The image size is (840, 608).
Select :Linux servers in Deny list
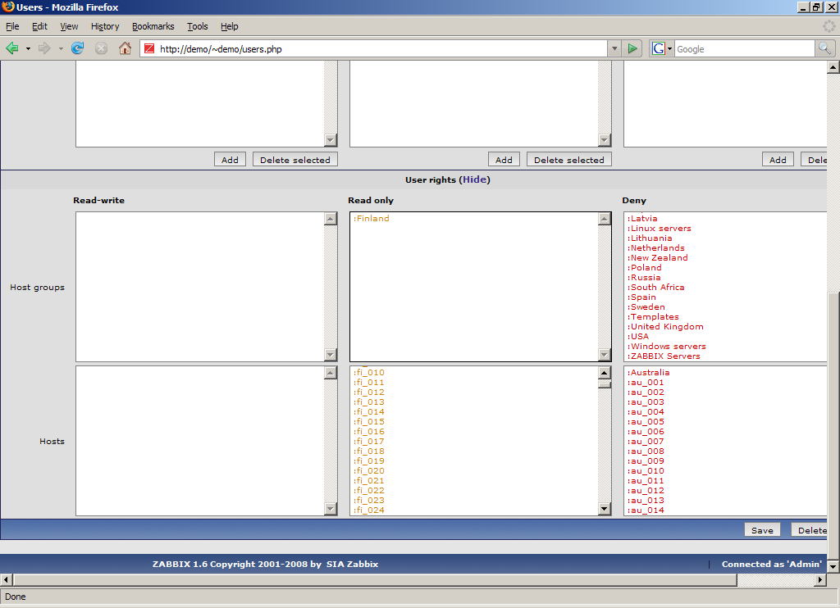click(659, 228)
